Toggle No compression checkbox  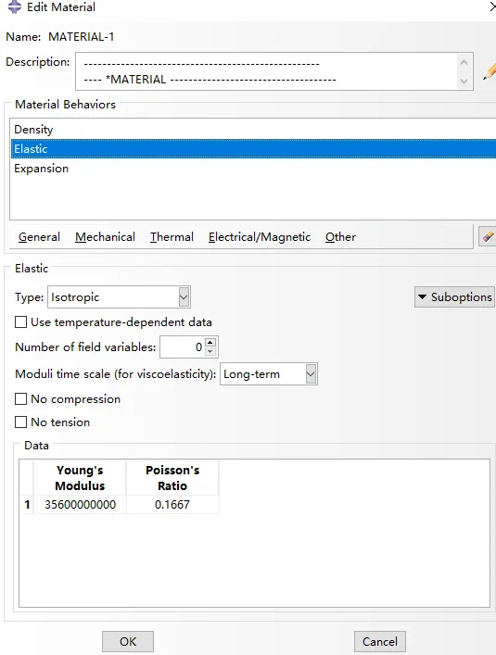(21, 399)
